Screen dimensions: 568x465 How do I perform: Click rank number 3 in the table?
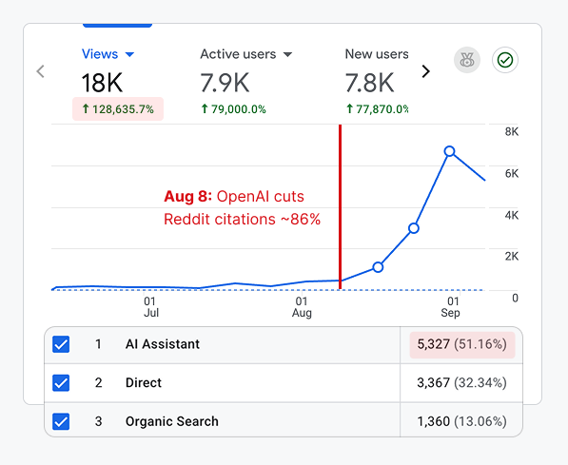(98, 421)
